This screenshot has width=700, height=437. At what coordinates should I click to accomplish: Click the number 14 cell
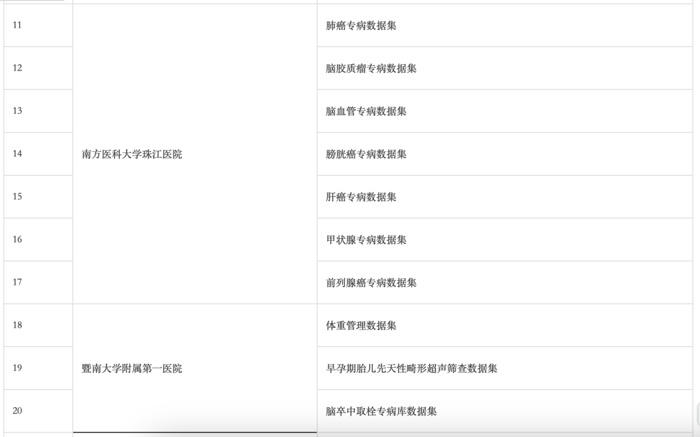[x=17, y=153]
